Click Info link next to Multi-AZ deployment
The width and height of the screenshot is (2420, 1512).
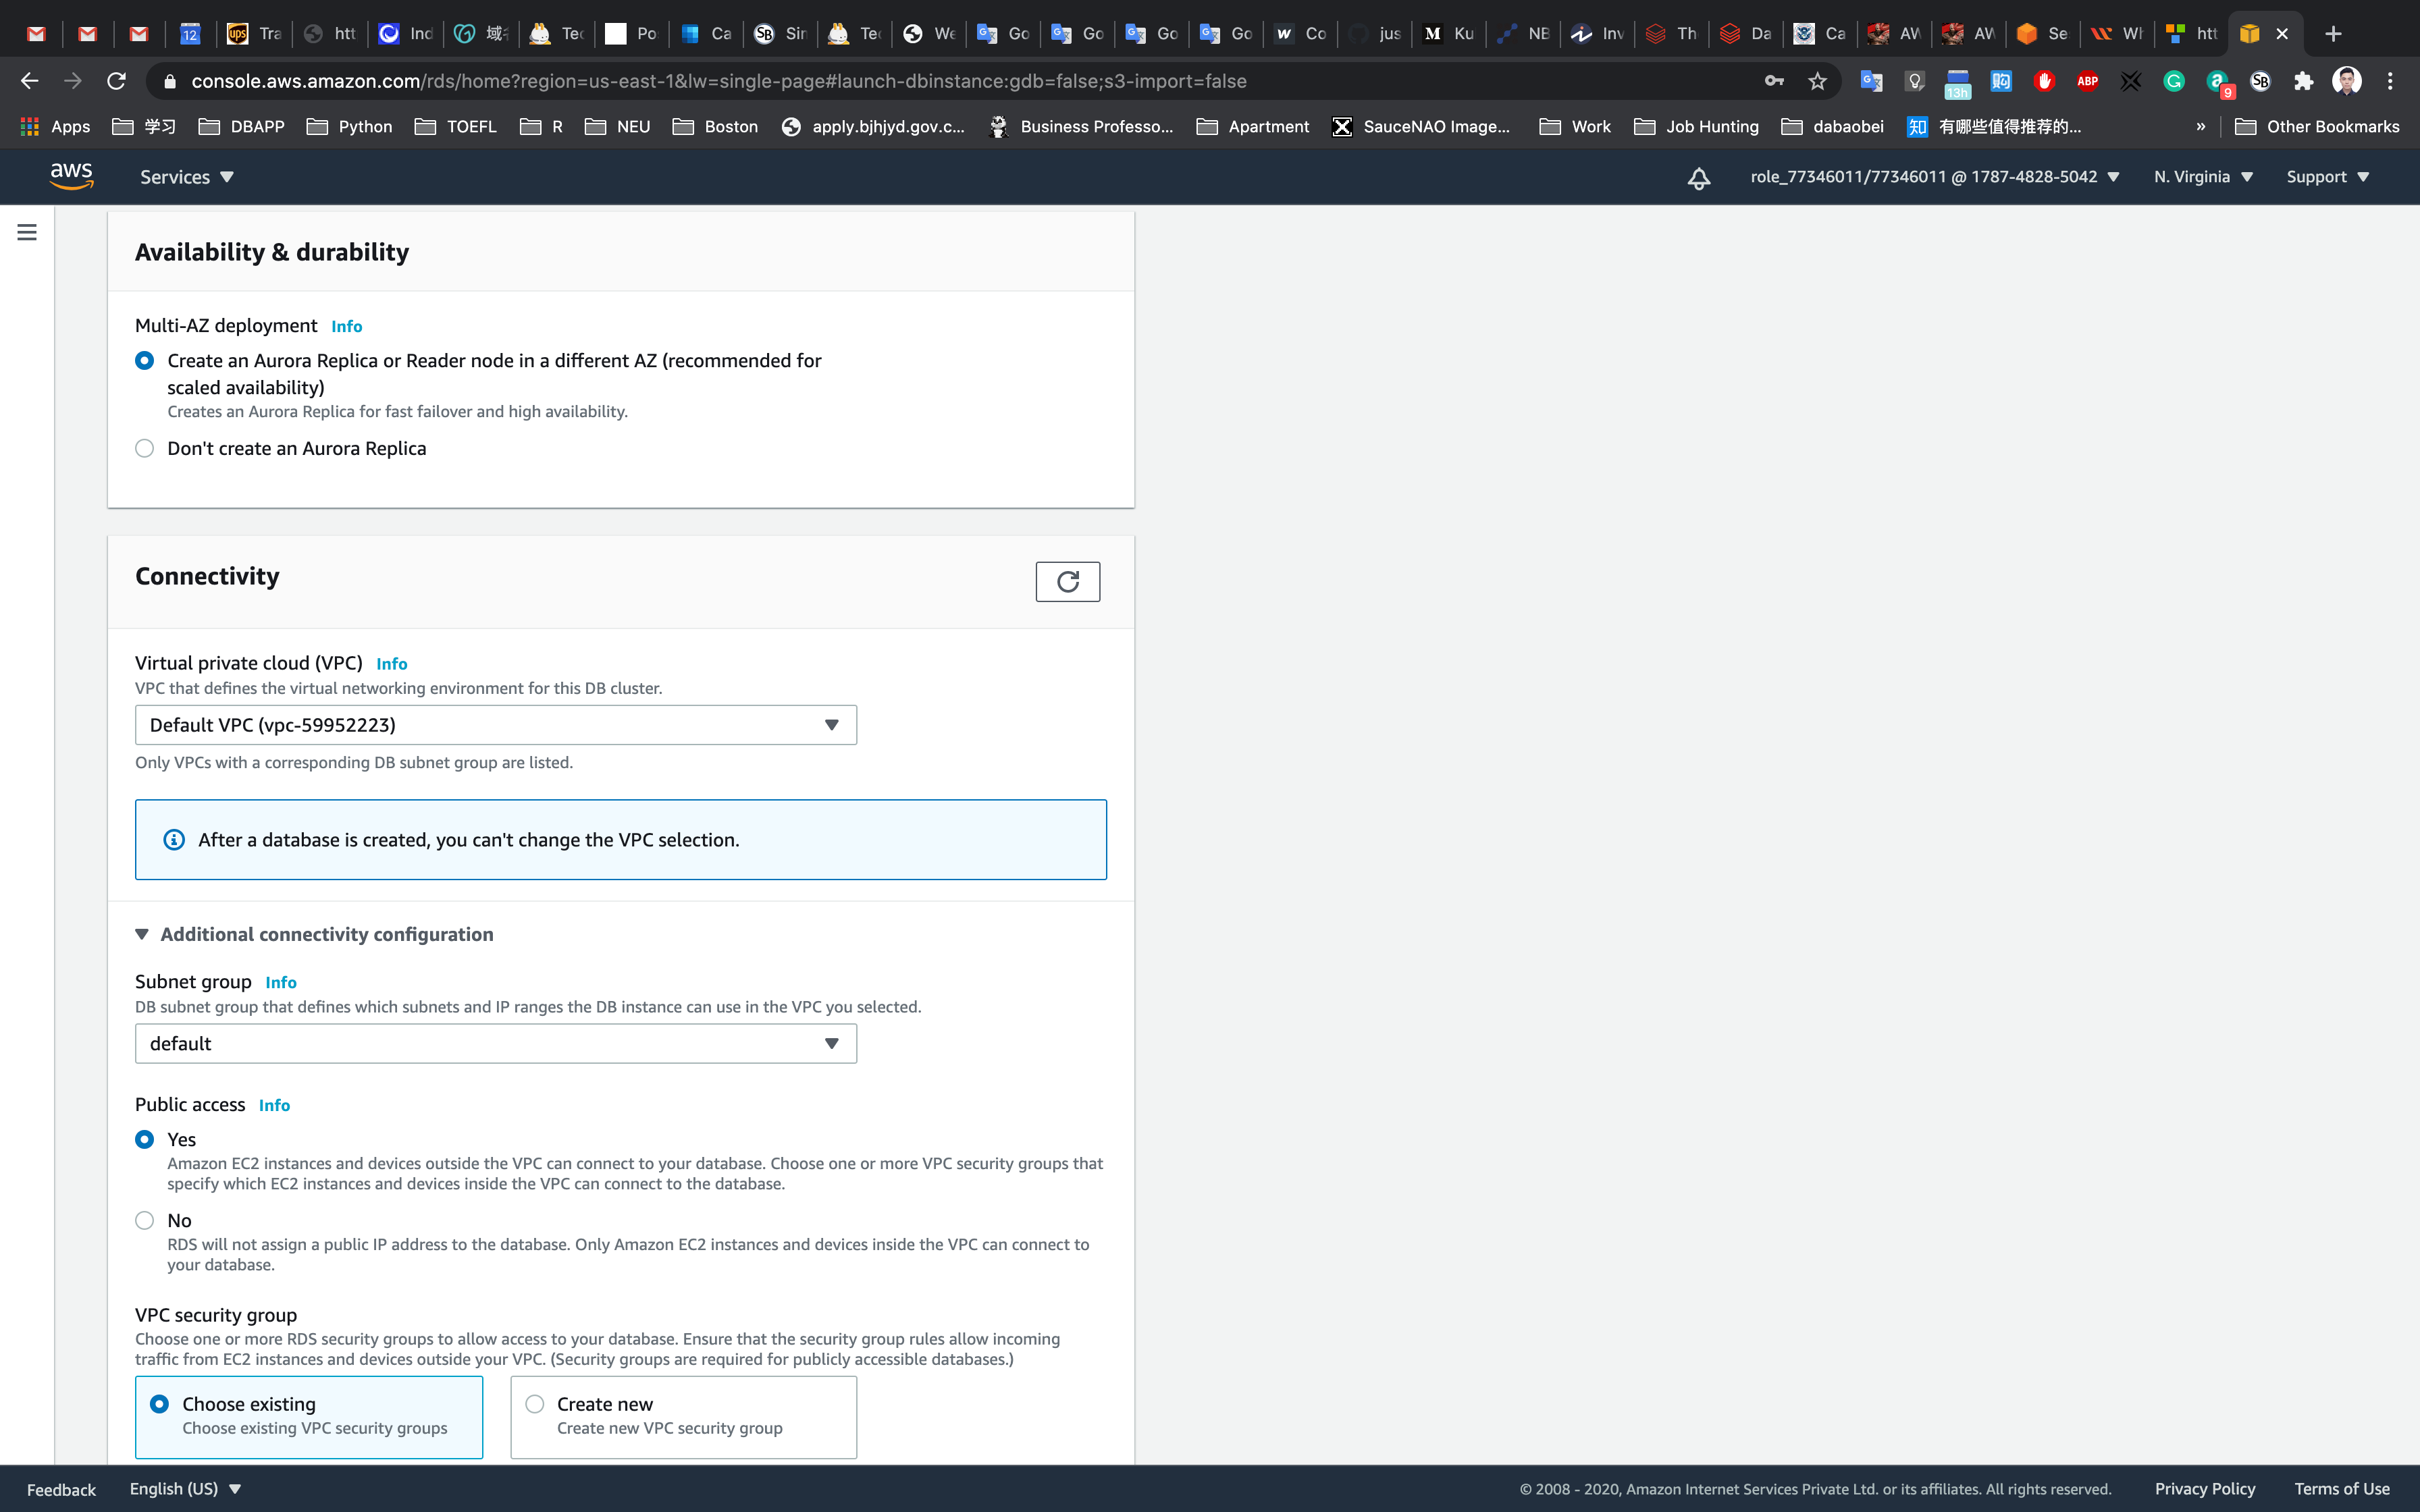(x=346, y=326)
